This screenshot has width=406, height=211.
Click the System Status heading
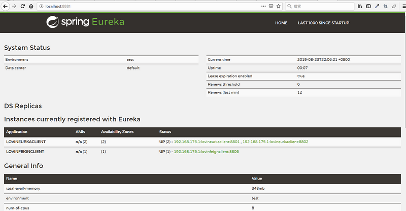tap(27, 48)
